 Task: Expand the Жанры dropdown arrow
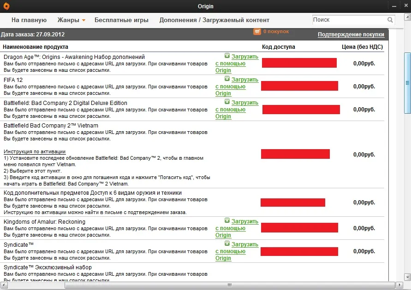click(83, 20)
